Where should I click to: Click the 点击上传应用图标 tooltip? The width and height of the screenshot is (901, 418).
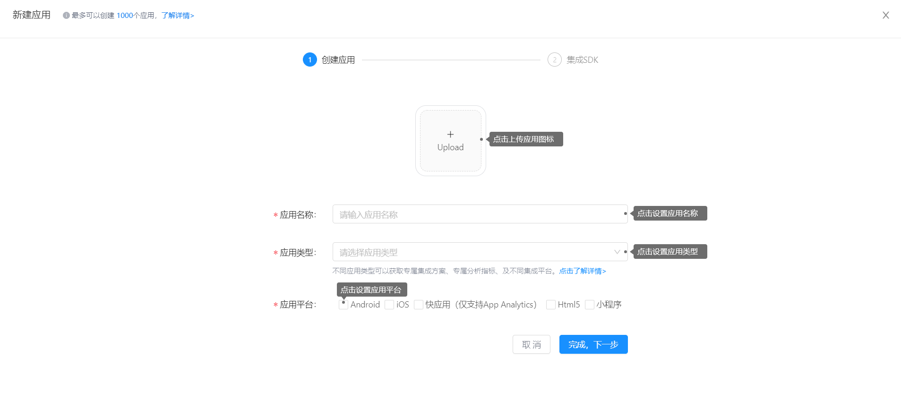(526, 139)
